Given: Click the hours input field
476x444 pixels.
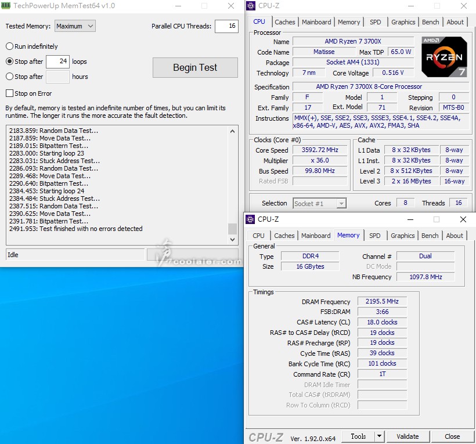Looking at the screenshot, I should point(57,77).
